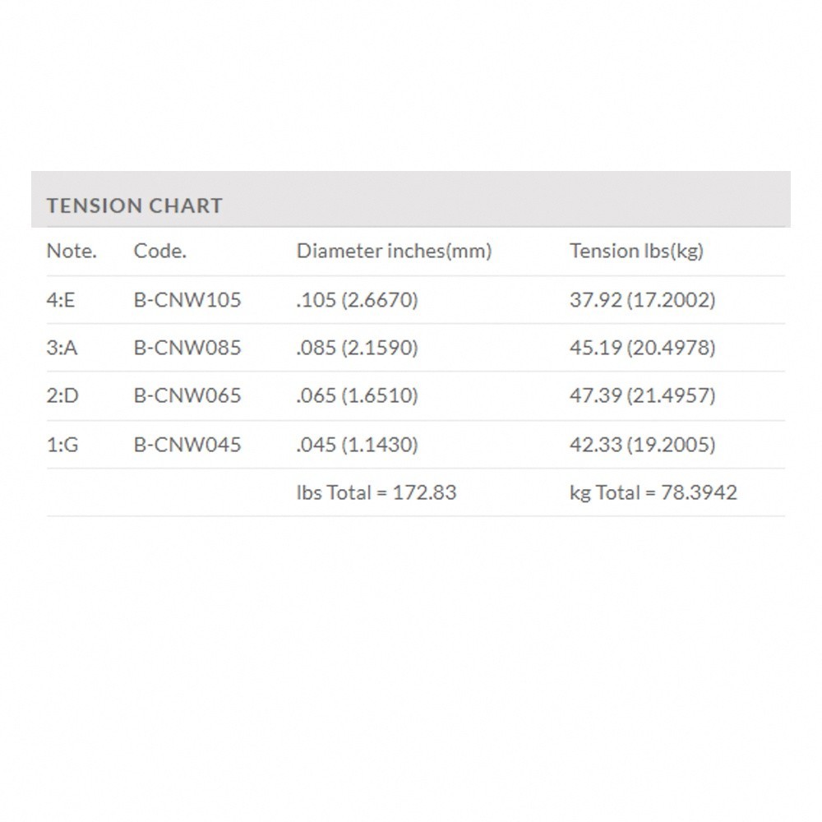Click the lbs Total = 172.83 cell
The image size is (822, 822).
point(376,492)
